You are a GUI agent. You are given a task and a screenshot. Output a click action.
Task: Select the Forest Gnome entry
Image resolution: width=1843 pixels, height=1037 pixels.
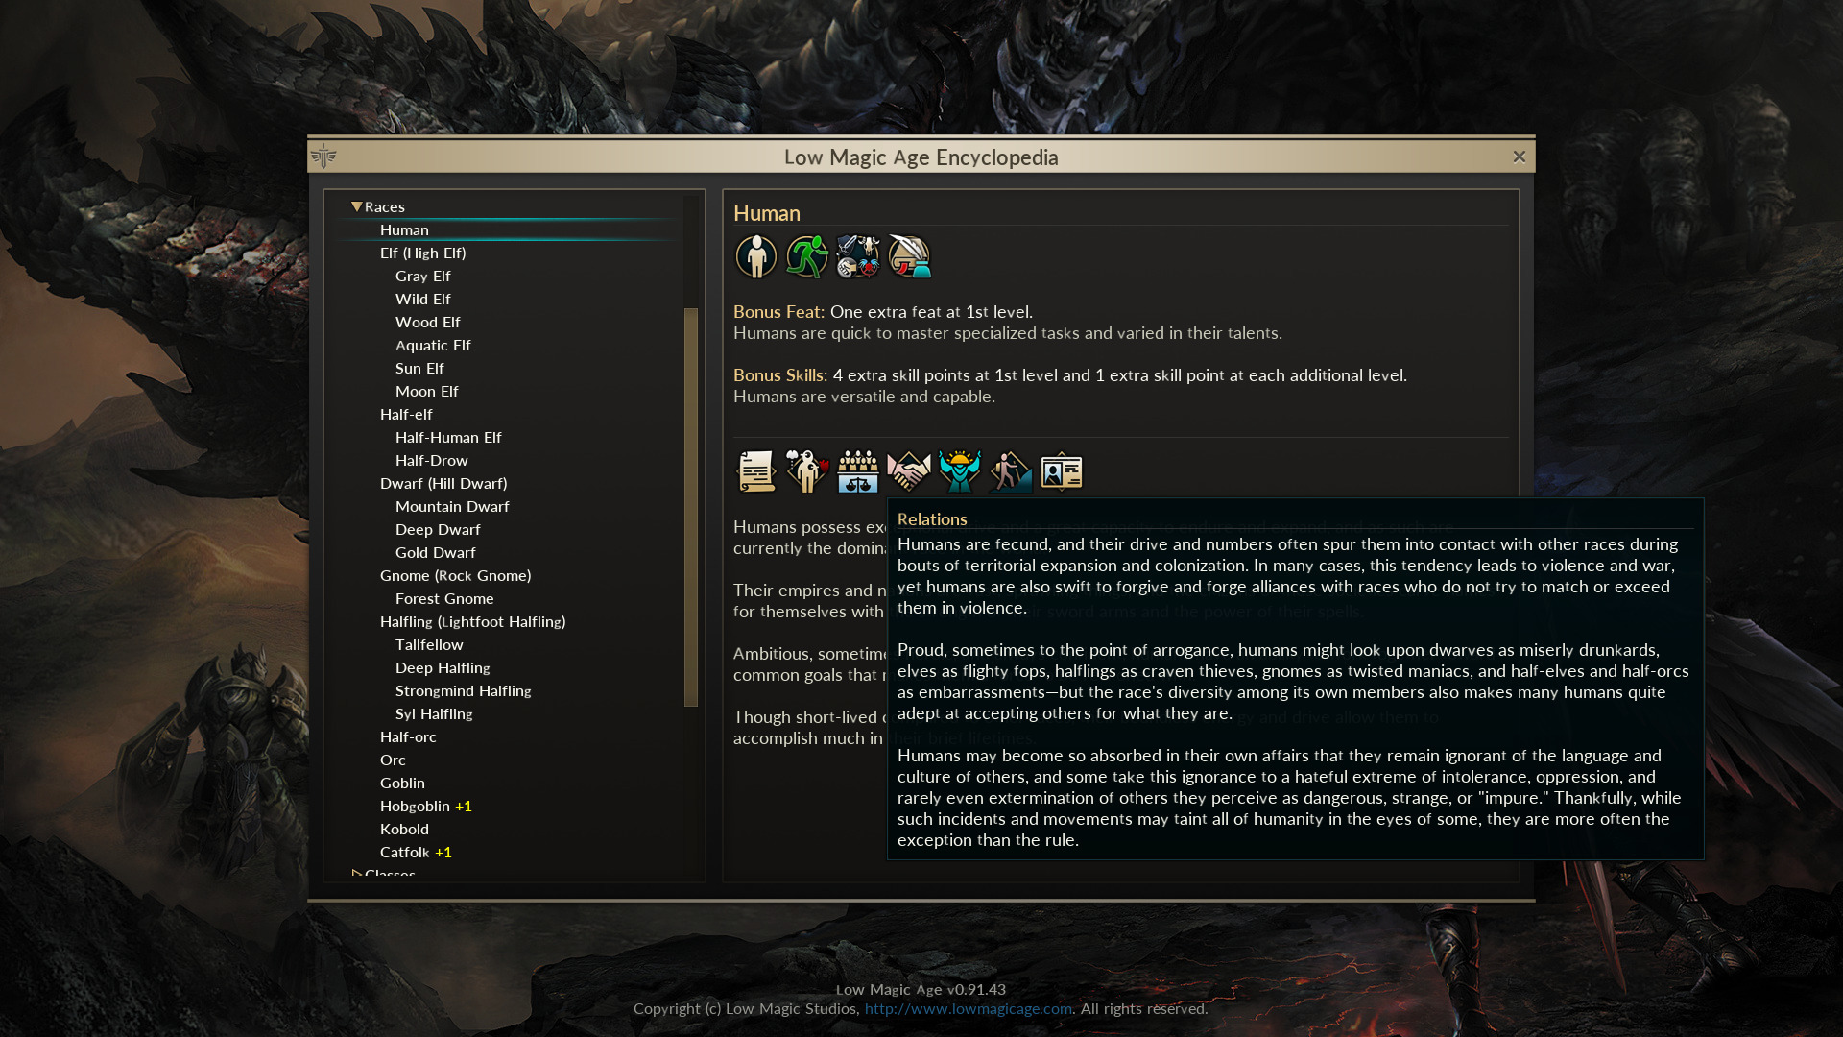click(x=444, y=598)
